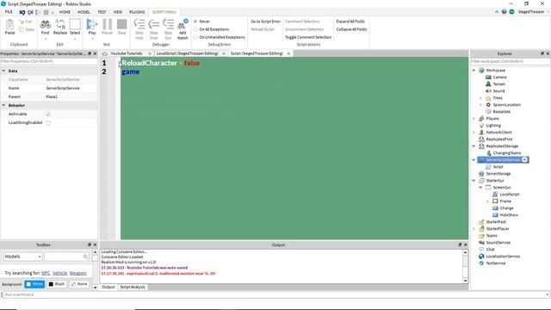Select the SoundService item in Explorer

[x=498, y=243]
